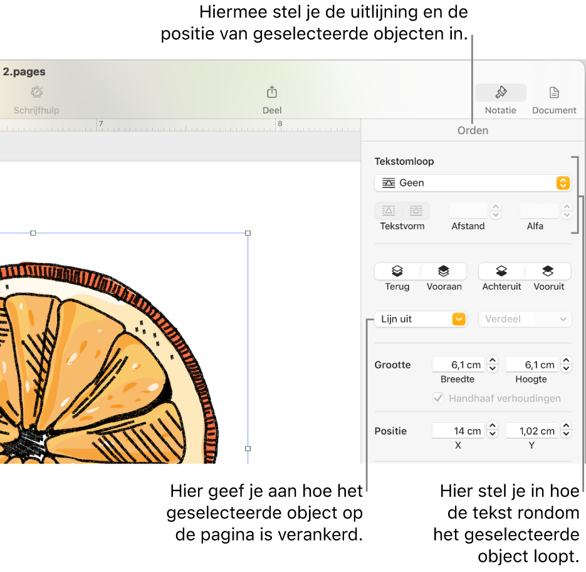Decrease the Y position stepper
This screenshot has height=572, width=586.
click(x=566, y=435)
